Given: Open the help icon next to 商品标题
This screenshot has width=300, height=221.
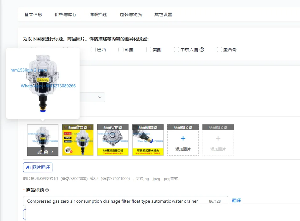Looking at the screenshot, I should click(47, 190).
